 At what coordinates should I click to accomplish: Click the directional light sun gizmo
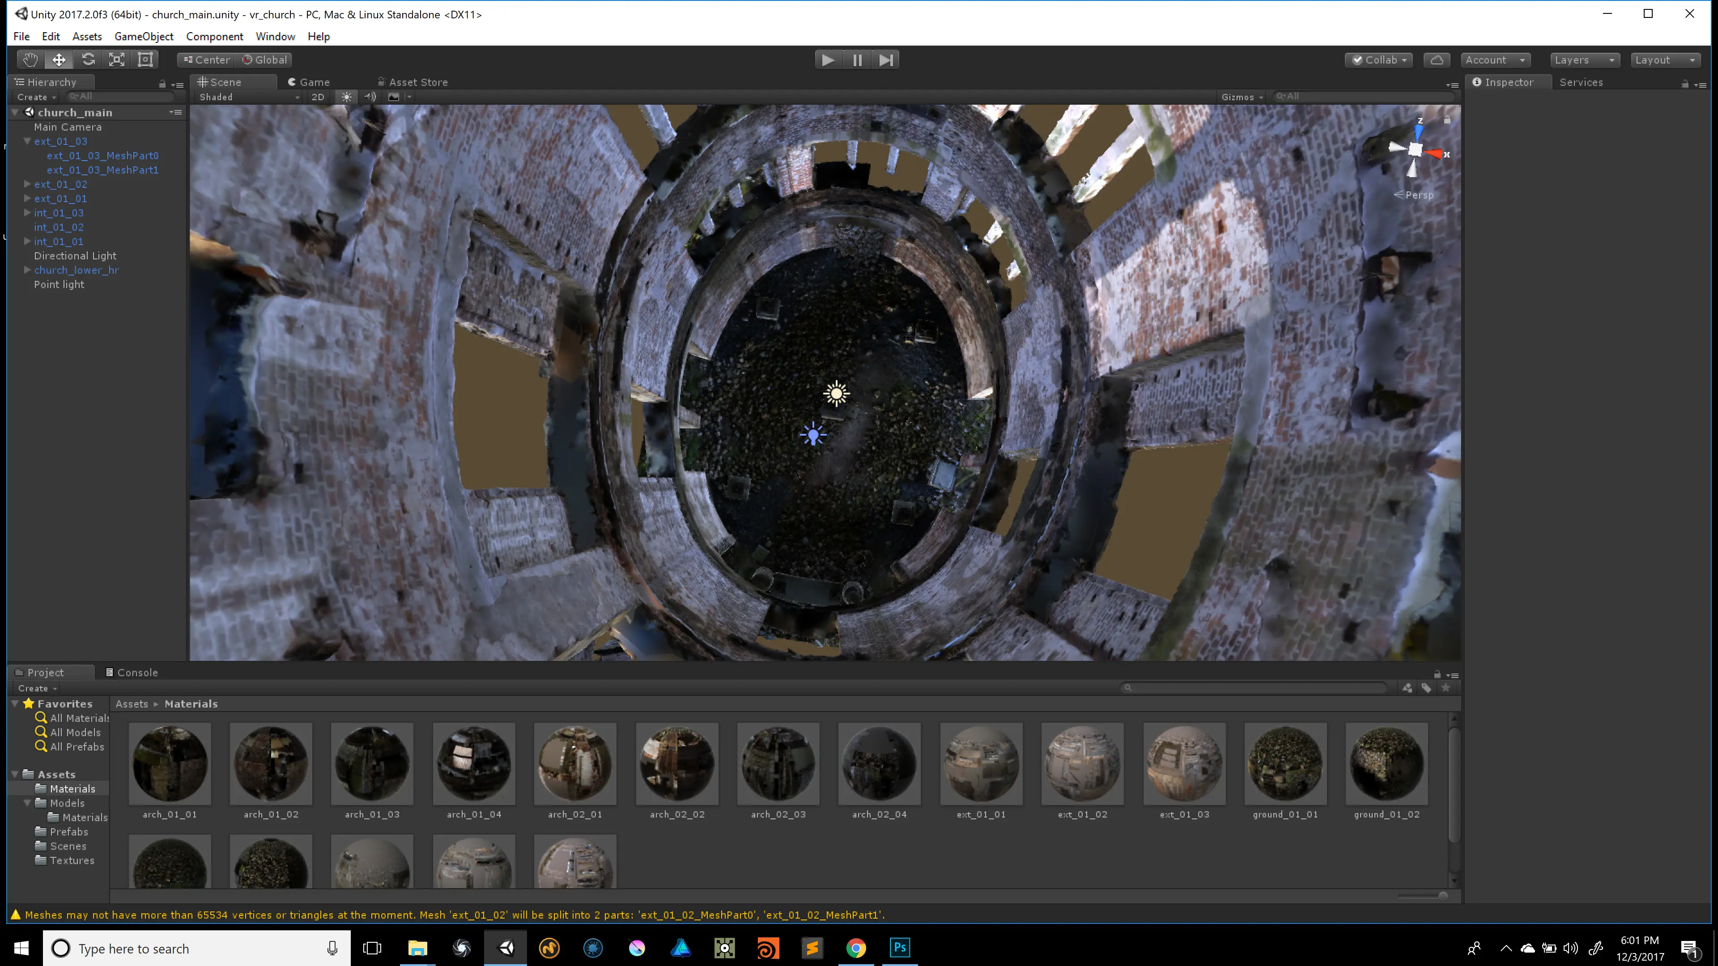click(836, 394)
